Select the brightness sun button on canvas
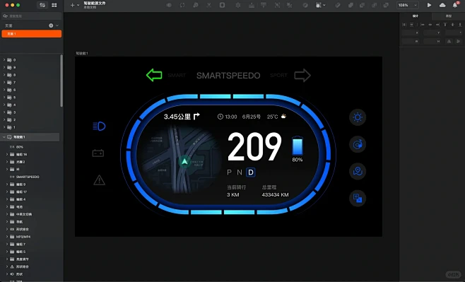This screenshot has width=465, height=282. coord(358,117)
